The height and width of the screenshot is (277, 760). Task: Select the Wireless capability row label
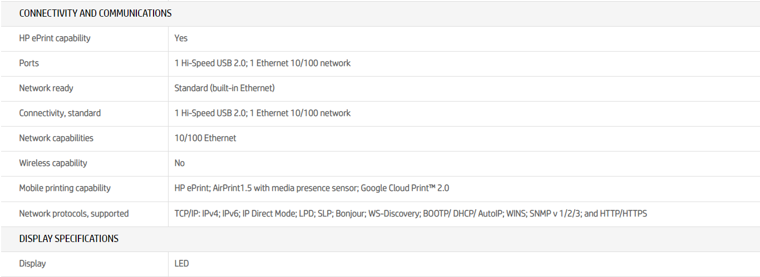(53, 163)
